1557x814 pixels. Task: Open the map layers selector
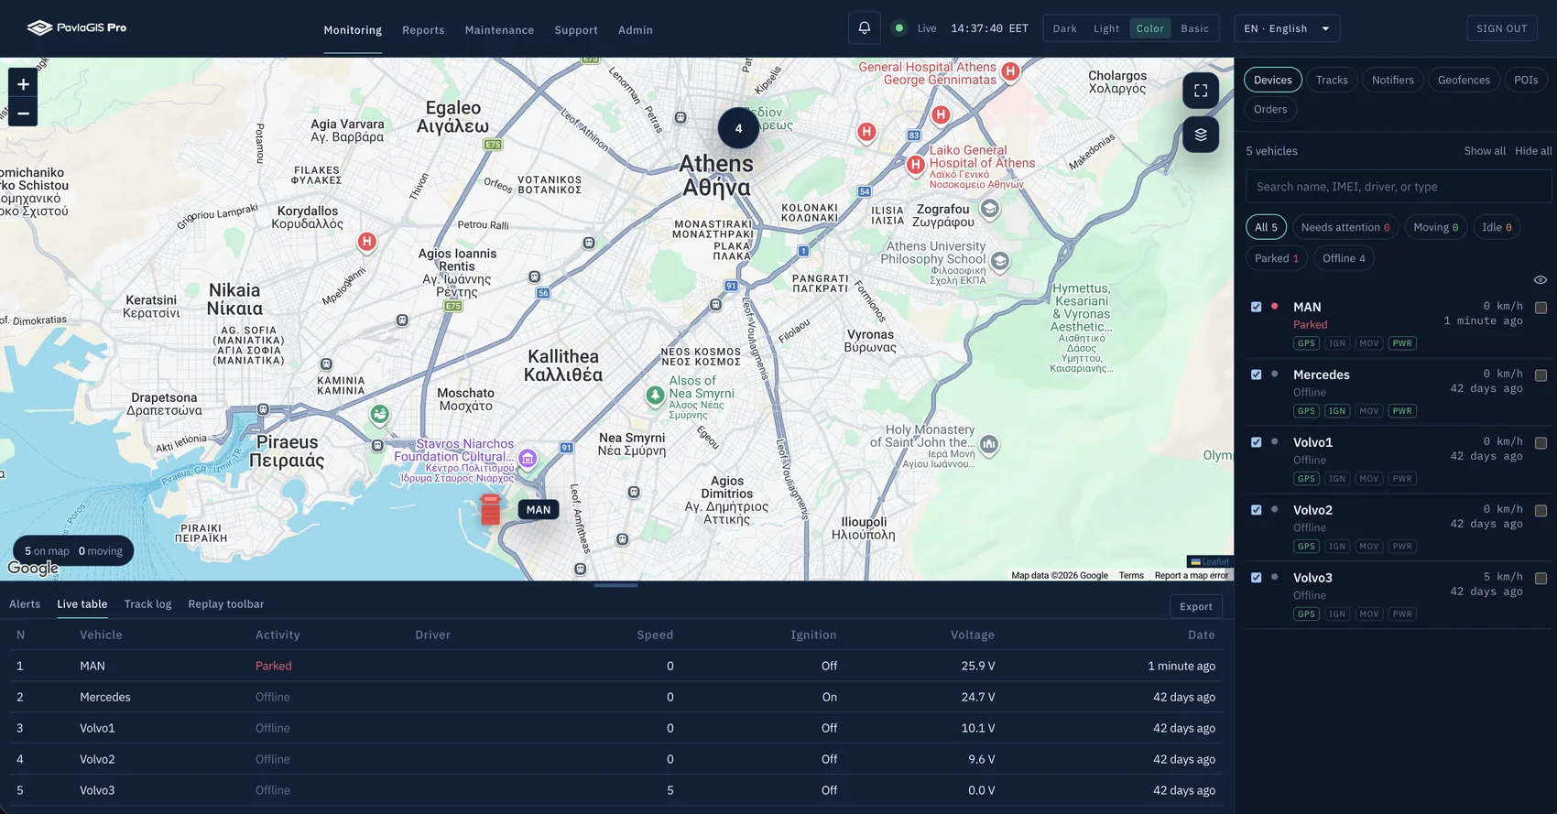pyautogui.click(x=1201, y=135)
